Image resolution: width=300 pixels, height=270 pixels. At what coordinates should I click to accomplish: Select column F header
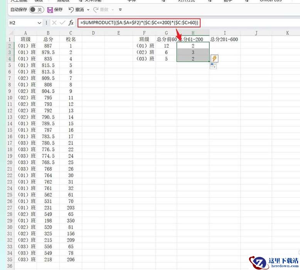(x=144, y=33)
